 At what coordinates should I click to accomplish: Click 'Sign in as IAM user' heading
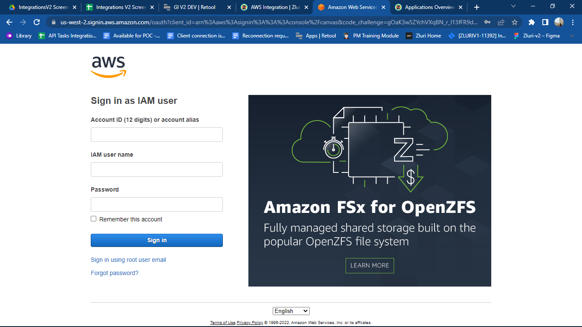(134, 101)
